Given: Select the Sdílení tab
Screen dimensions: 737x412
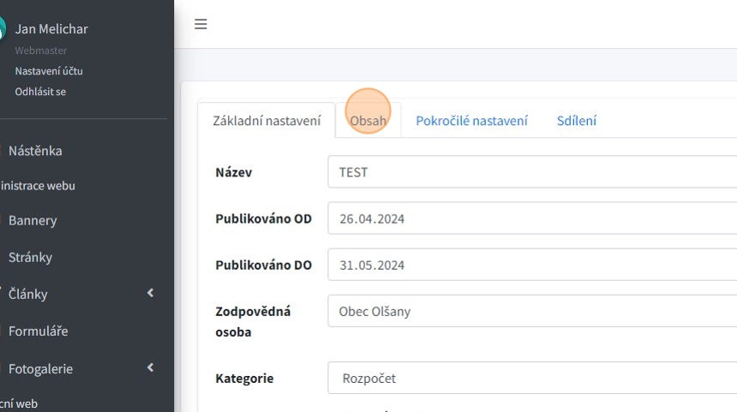Looking at the screenshot, I should click(x=576, y=121).
